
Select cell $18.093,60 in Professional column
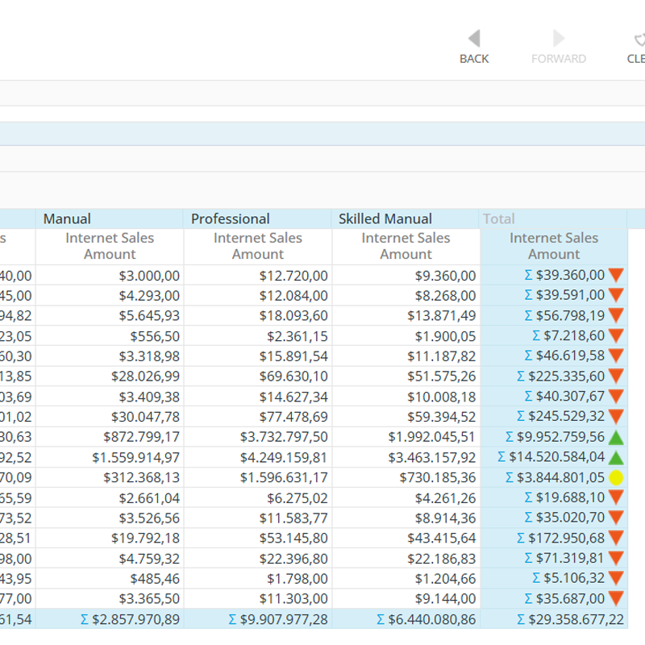257,315
